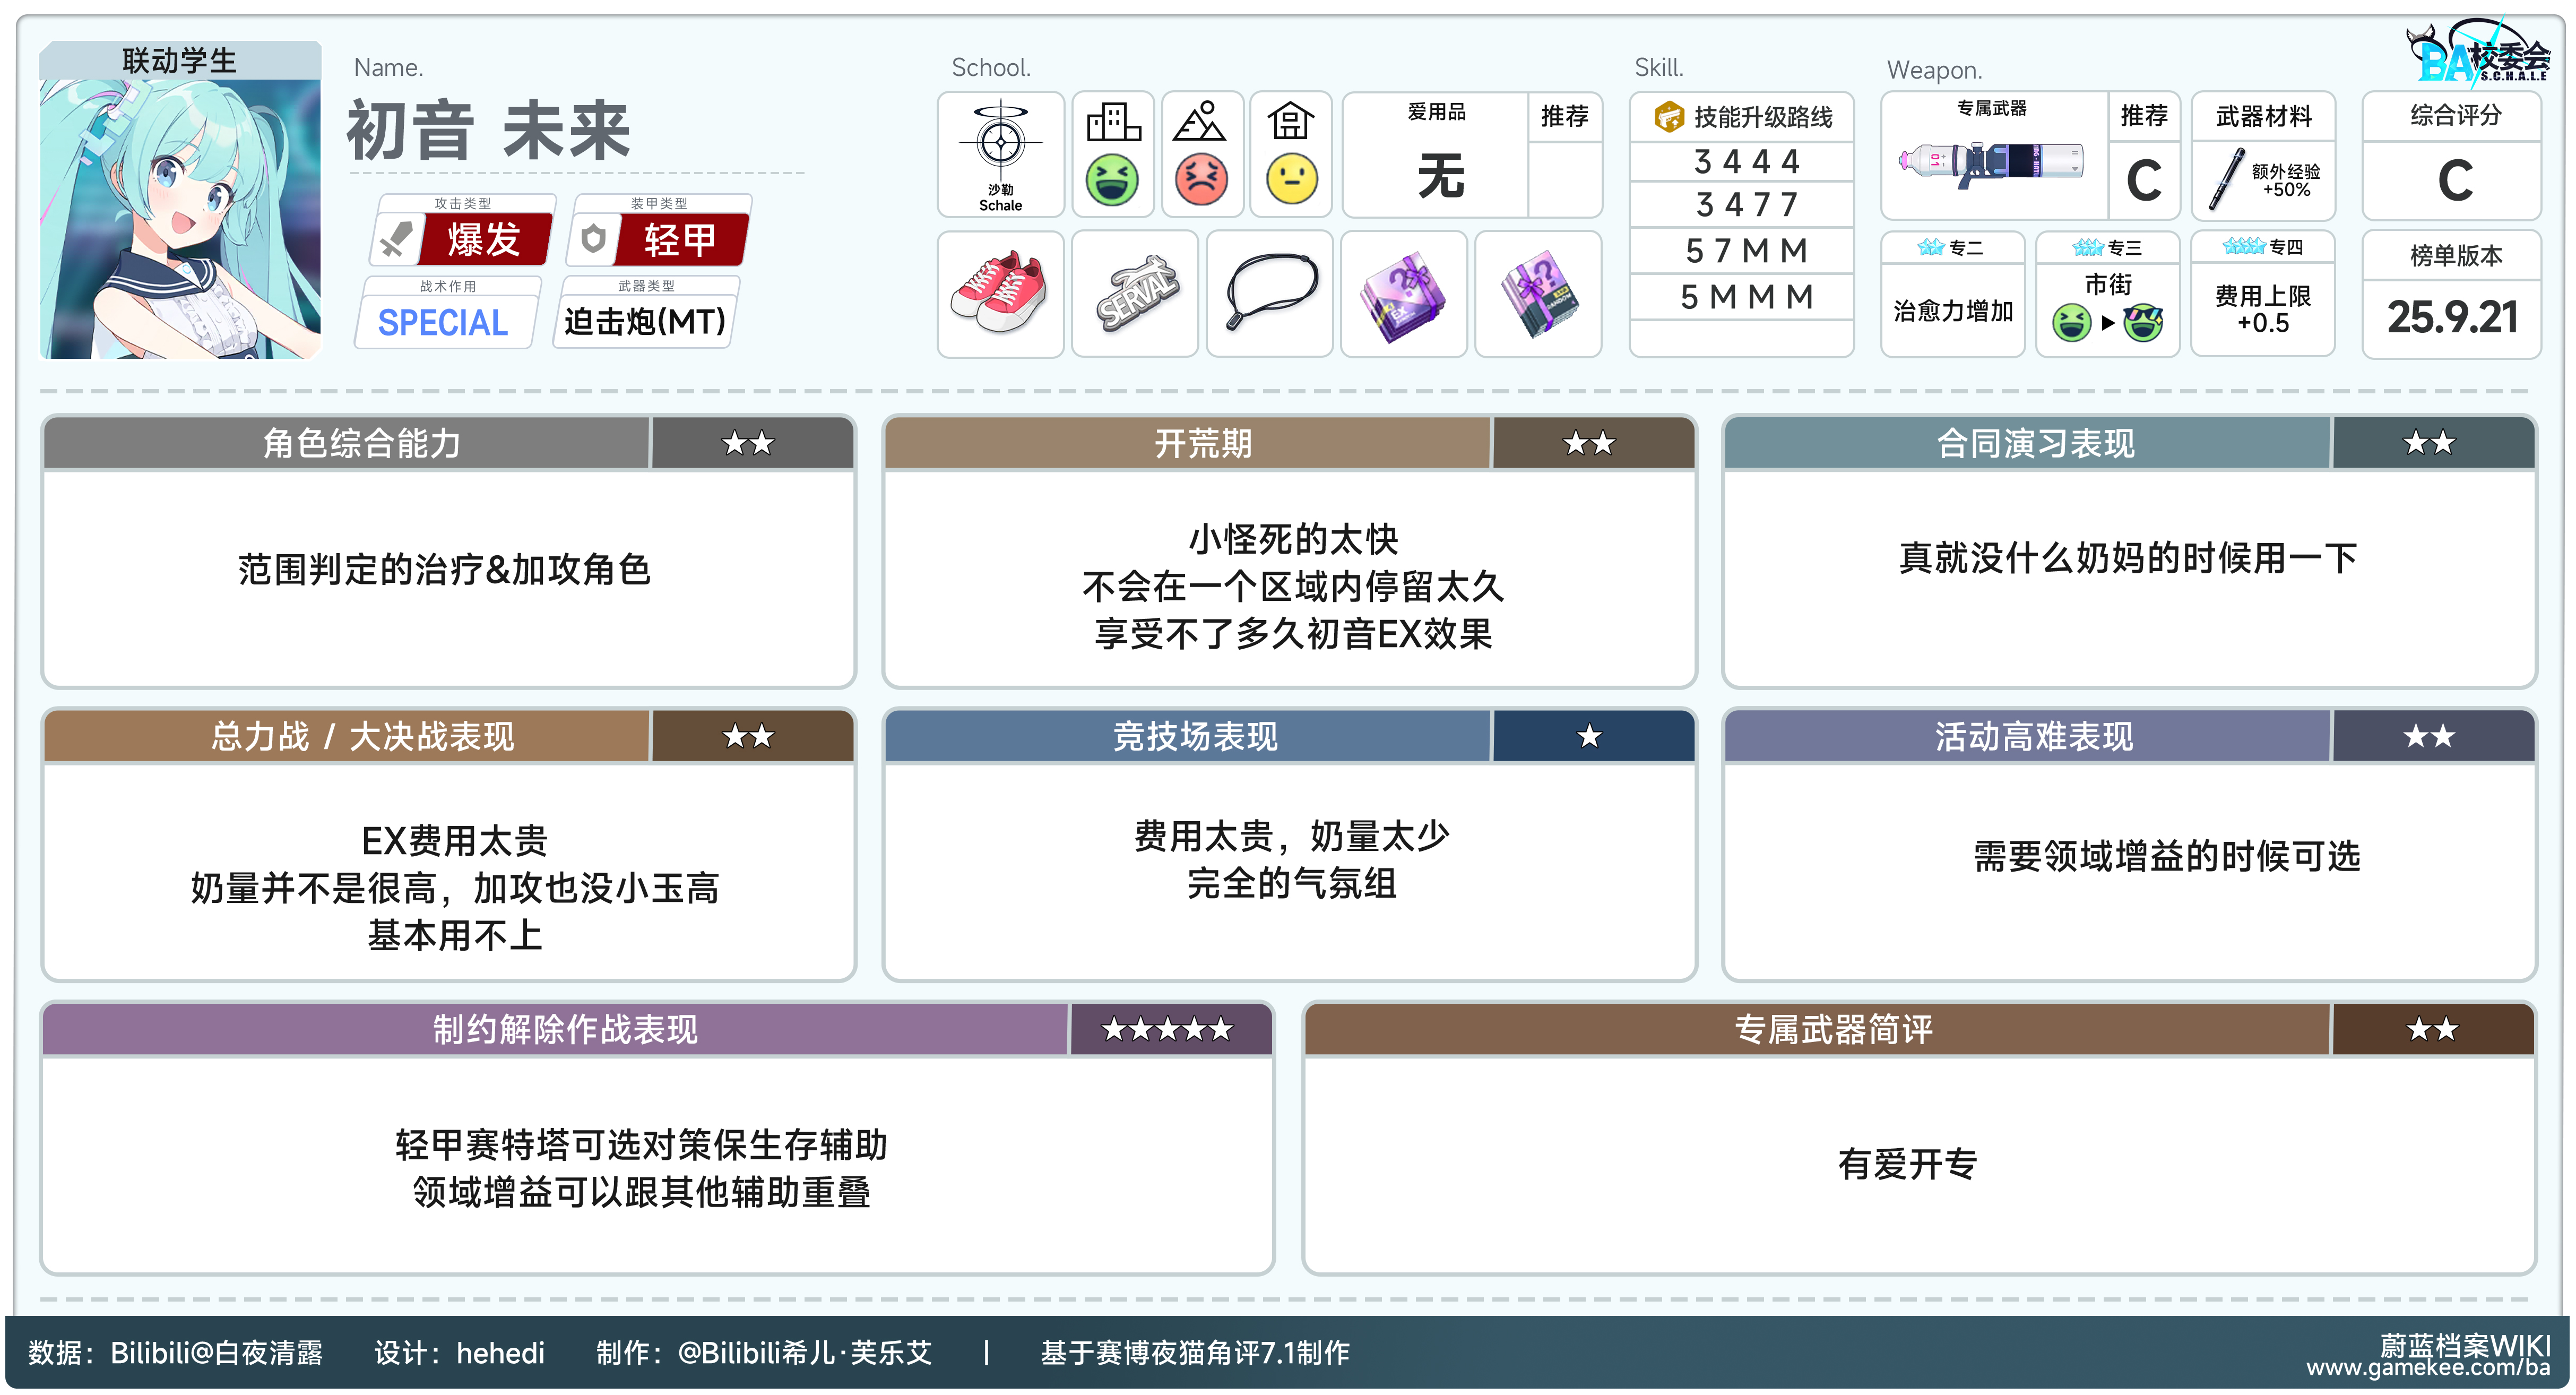Click the five-star rating on 制约解除作战表现

(1167, 1029)
